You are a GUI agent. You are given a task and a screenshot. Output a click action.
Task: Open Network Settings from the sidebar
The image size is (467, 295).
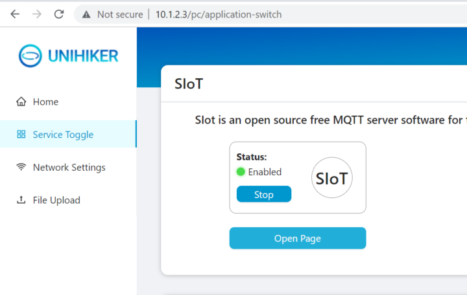[68, 167]
